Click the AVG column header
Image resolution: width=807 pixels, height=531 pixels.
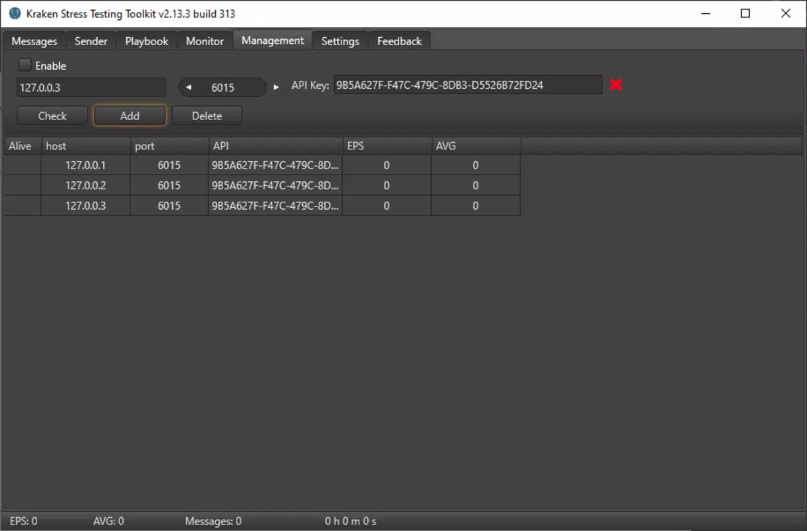[476, 146]
